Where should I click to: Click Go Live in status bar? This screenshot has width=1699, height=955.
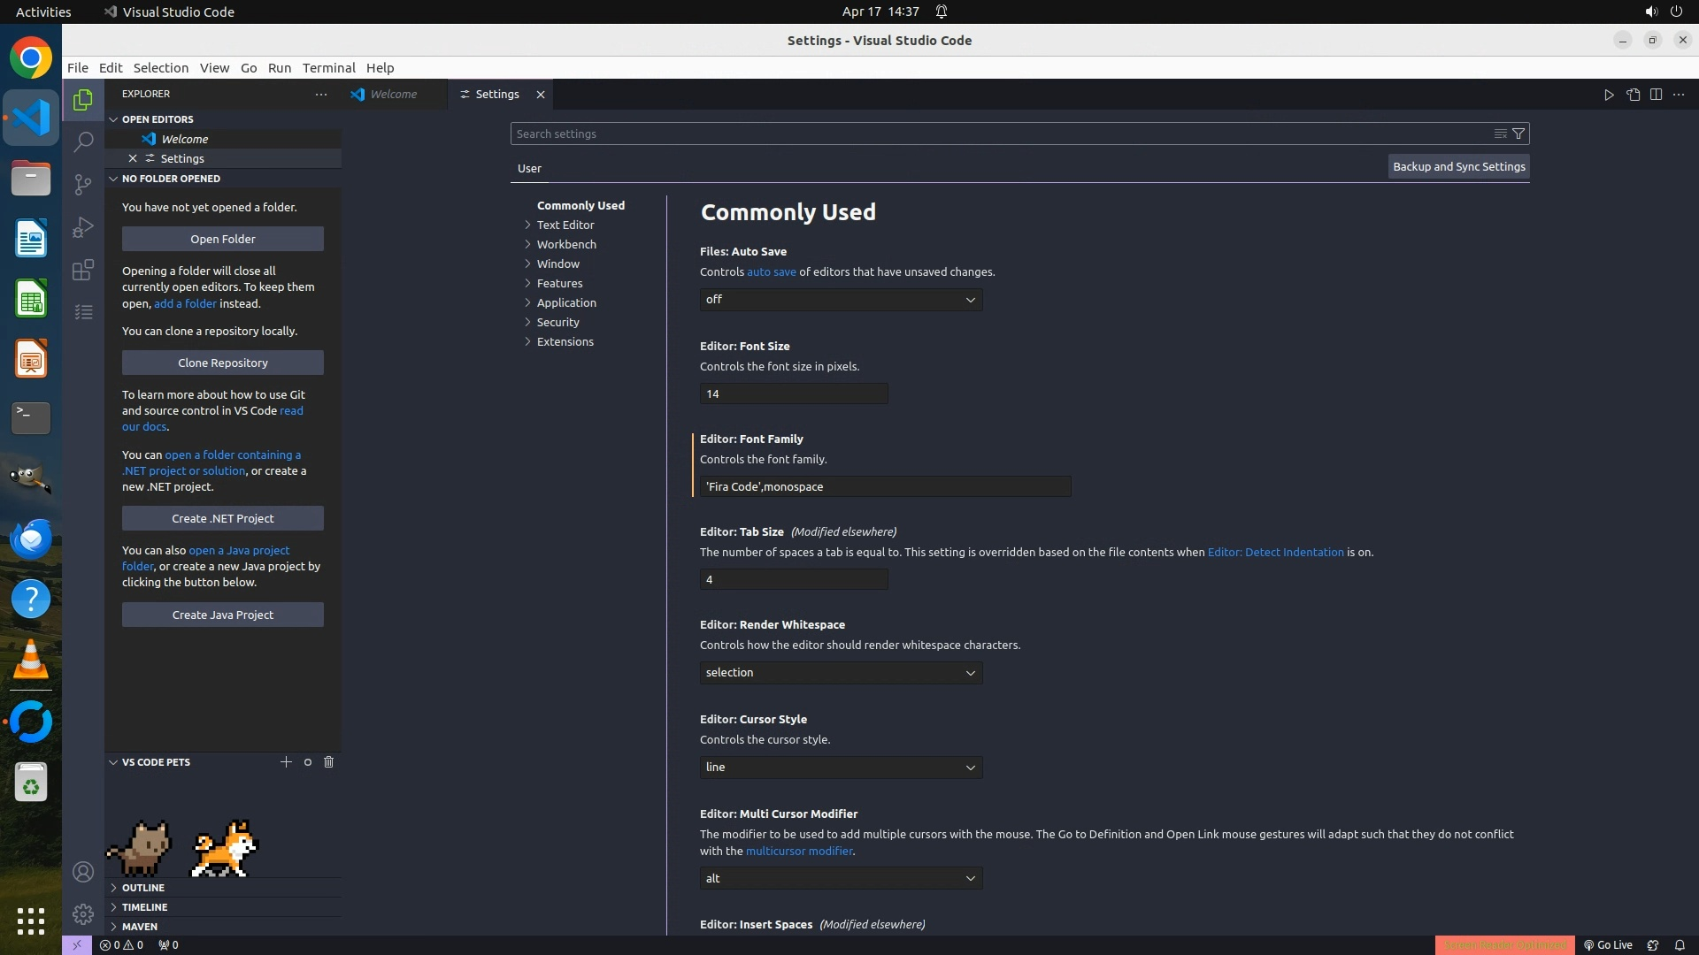pos(1608,944)
